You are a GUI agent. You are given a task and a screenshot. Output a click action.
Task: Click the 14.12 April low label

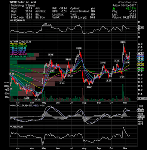point(37,100)
